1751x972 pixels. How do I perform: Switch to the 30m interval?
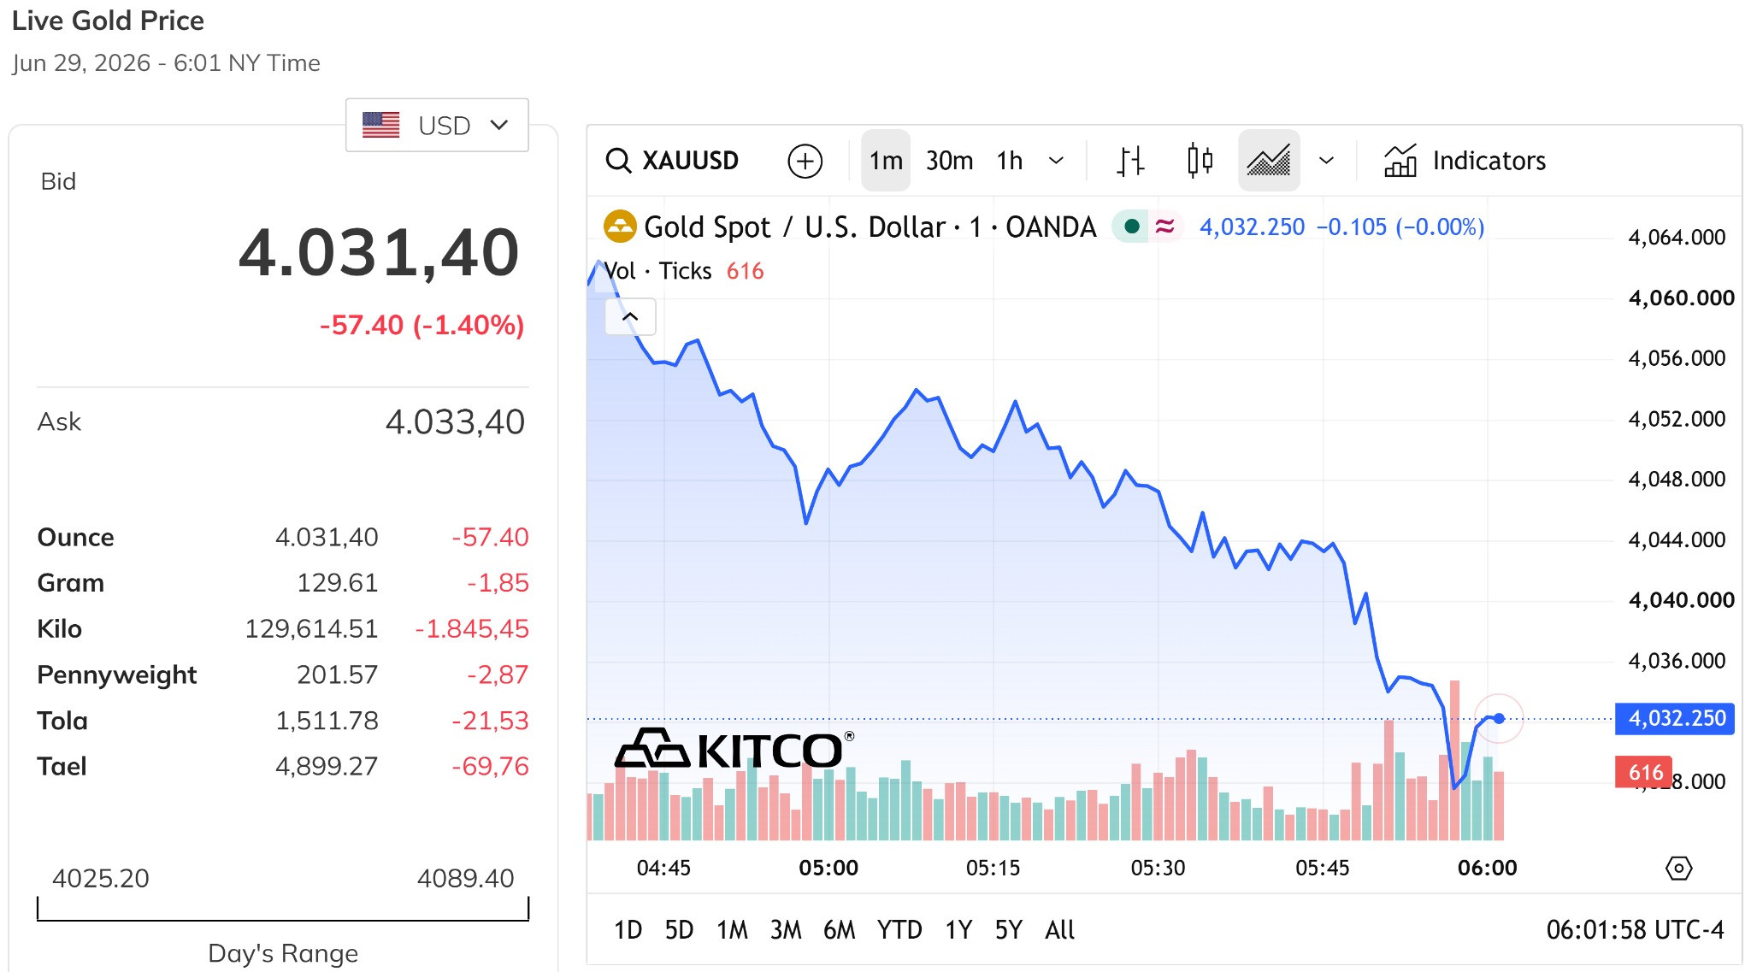tap(949, 161)
